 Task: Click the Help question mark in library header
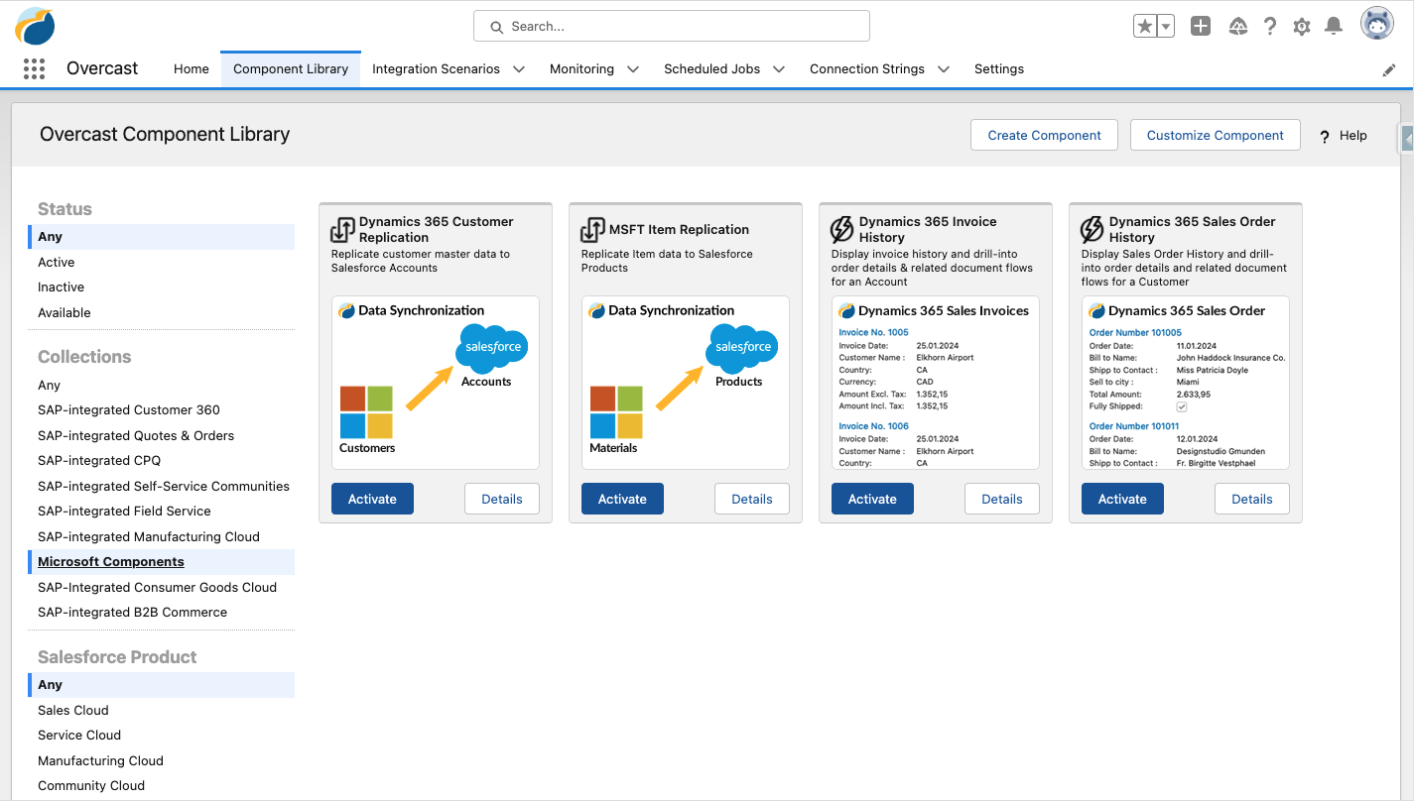click(1324, 137)
